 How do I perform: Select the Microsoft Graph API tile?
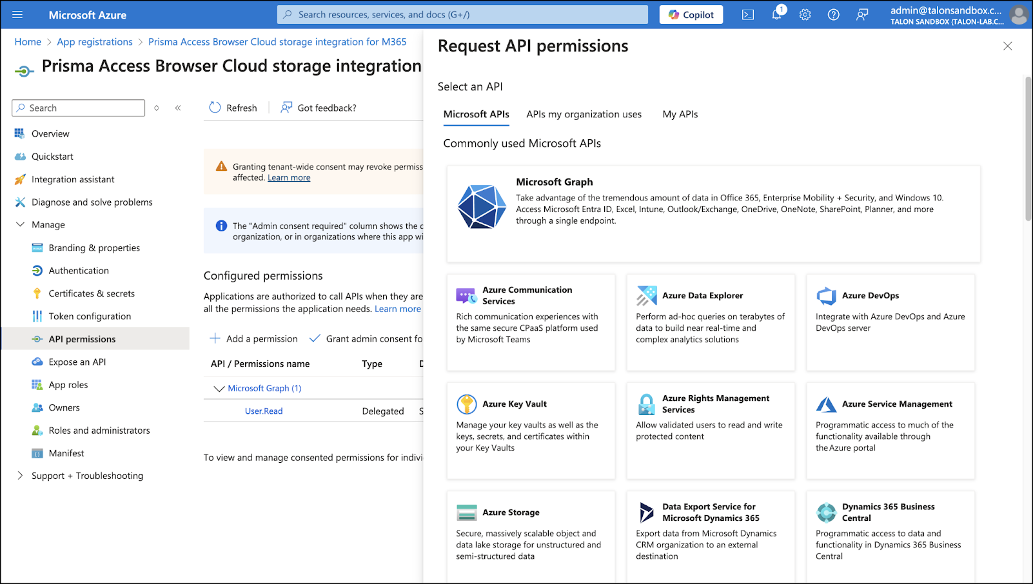[713, 213]
